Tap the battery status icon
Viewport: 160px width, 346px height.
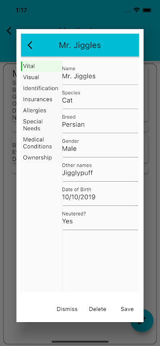[x=147, y=10]
